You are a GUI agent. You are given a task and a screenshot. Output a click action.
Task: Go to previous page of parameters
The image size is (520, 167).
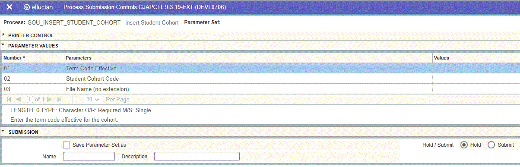19,99
